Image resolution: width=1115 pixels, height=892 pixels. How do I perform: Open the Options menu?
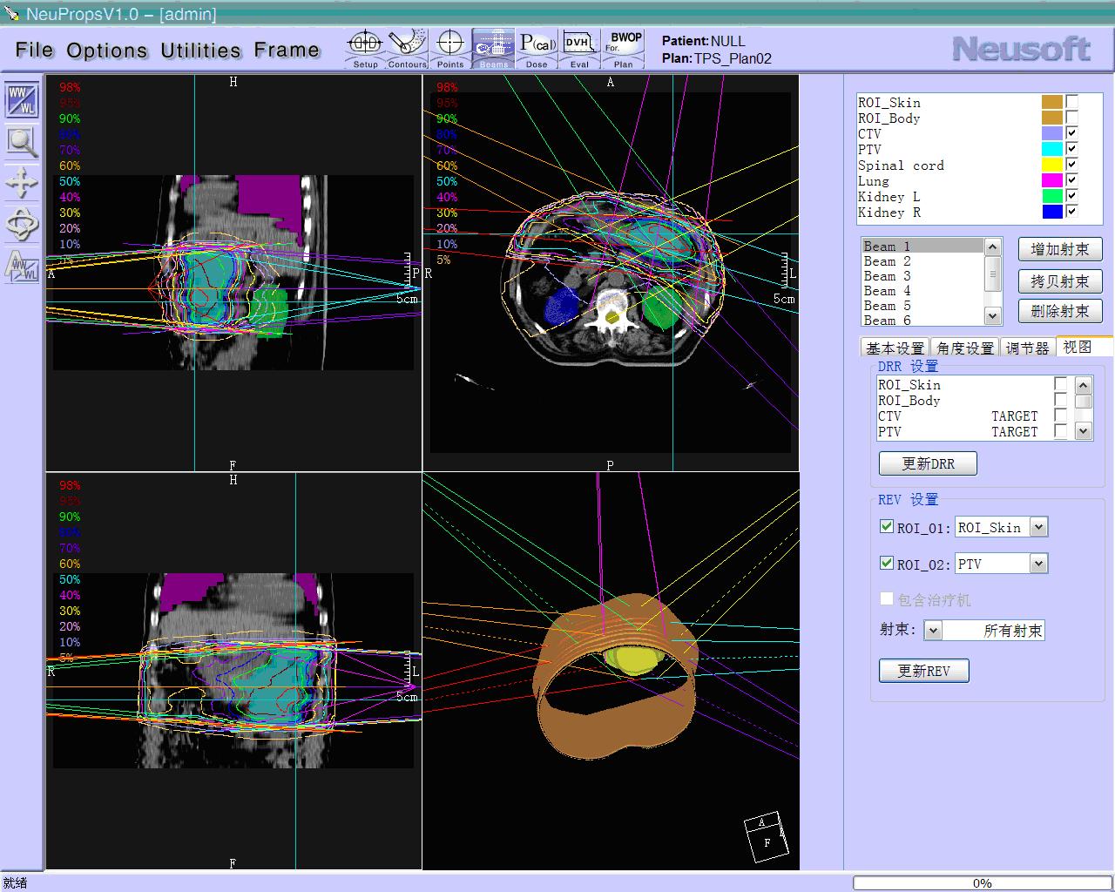(107, 50)
